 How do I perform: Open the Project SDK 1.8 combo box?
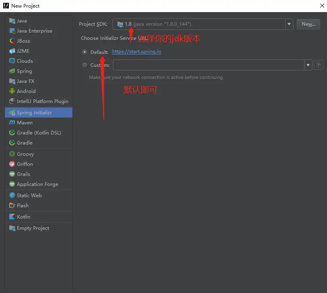coord(203,24)
